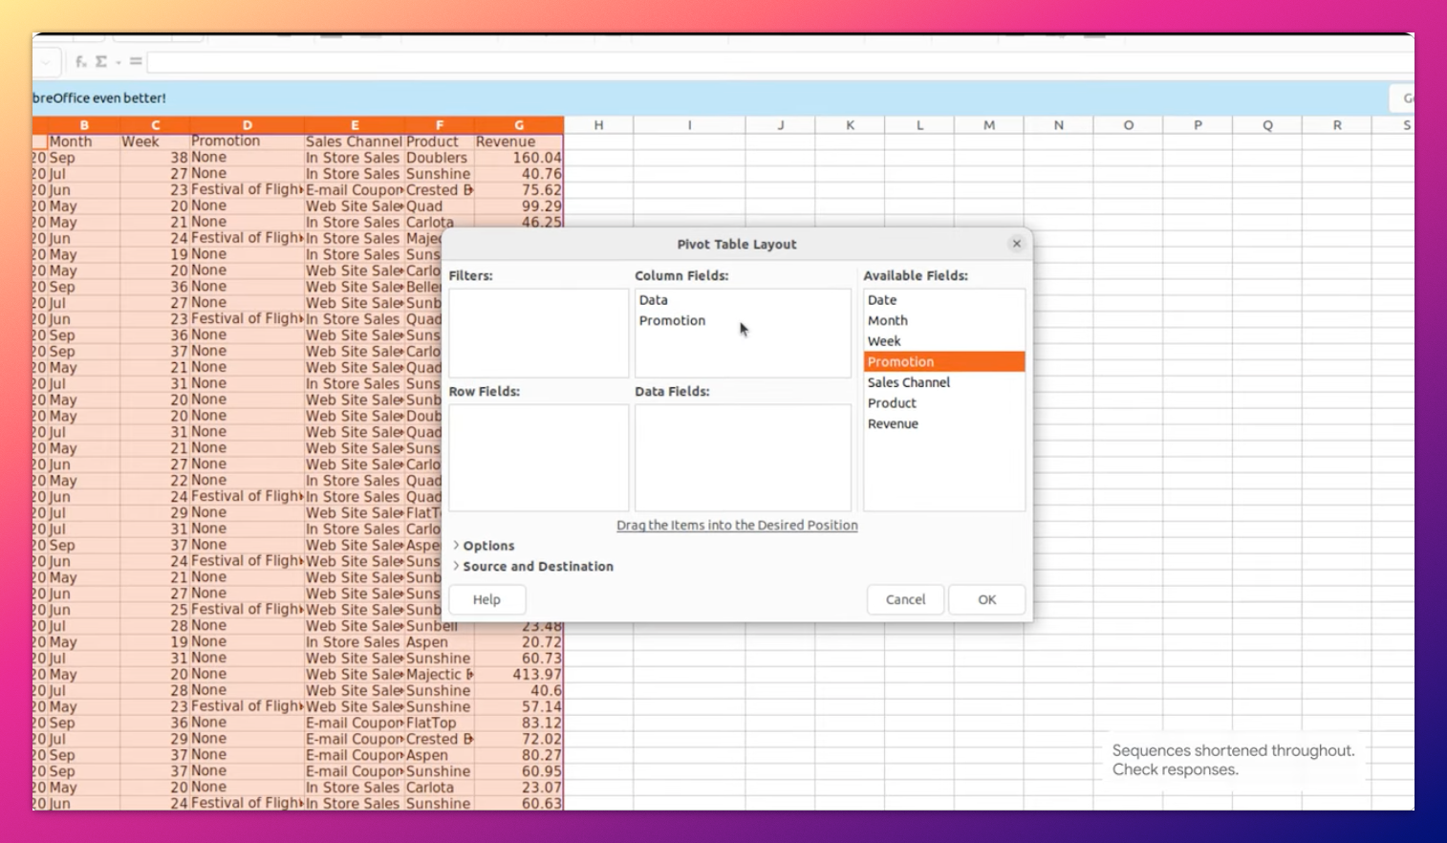This screenshot has height=843, width=1447.
Task: Open the Sum function dropdown arrow
Action: (x=118, y=63)
